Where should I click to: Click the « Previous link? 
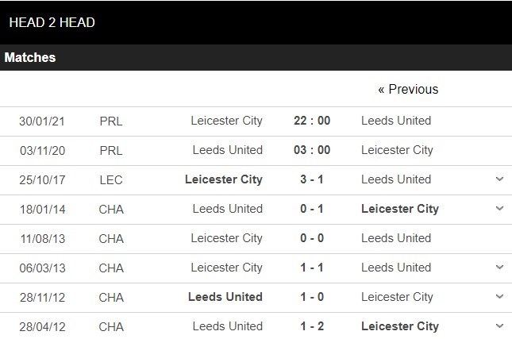[408, 90]
